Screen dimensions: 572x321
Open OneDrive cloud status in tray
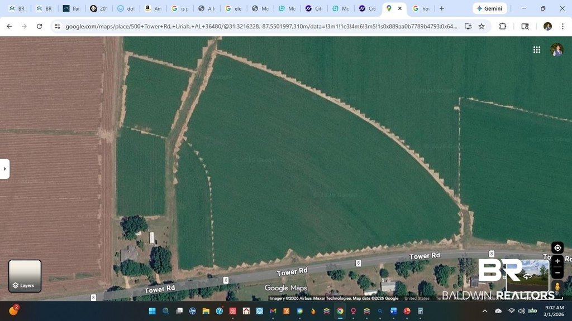[x=498, y=311]
